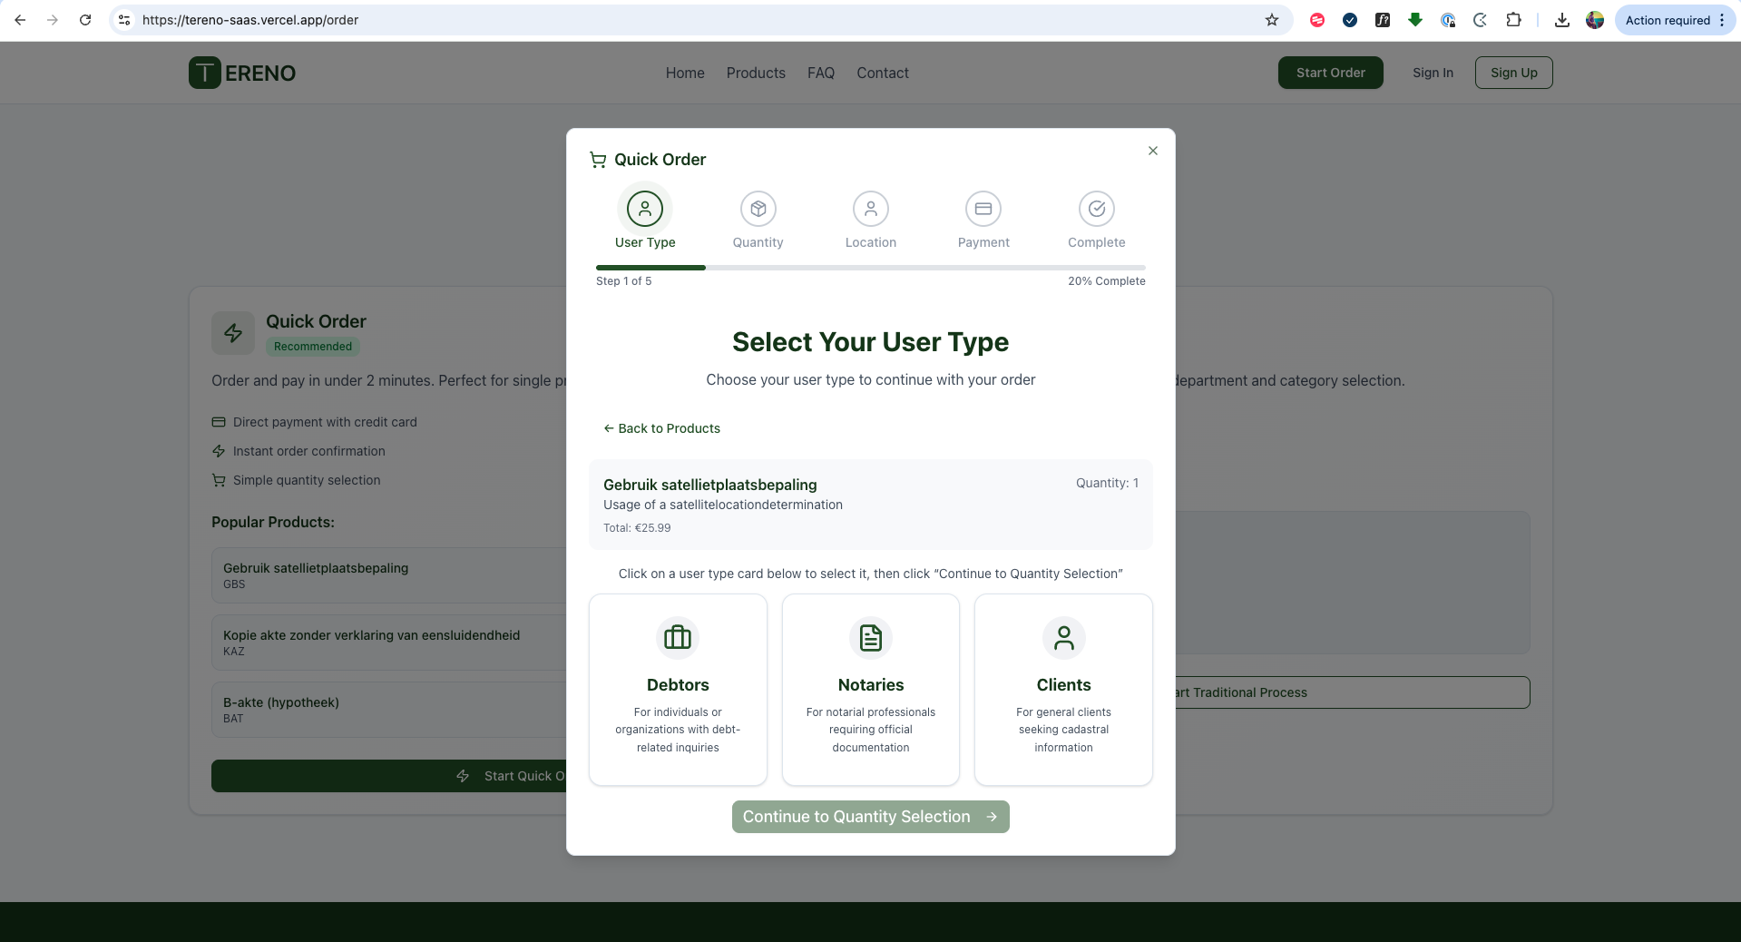Image resolution: width=1741 pixels, height=942 pixels.
Task: Click the Recommended badge
Action: pyautogui.click(x=313, y=347)
